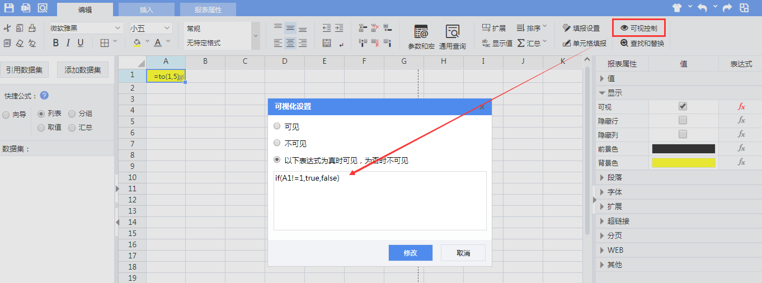
Task: Click the 可视控制 eye icon button
Action: tap(638, 28)
